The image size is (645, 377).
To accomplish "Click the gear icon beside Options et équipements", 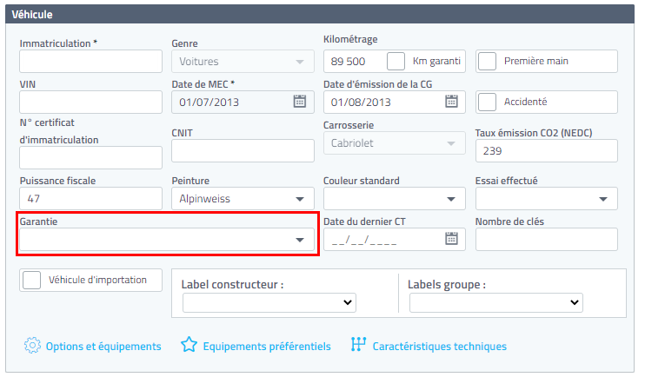I will [x=32, y=346].
